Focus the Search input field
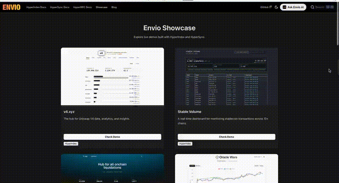This screenshot has width=339, height=183. (320, 7)
